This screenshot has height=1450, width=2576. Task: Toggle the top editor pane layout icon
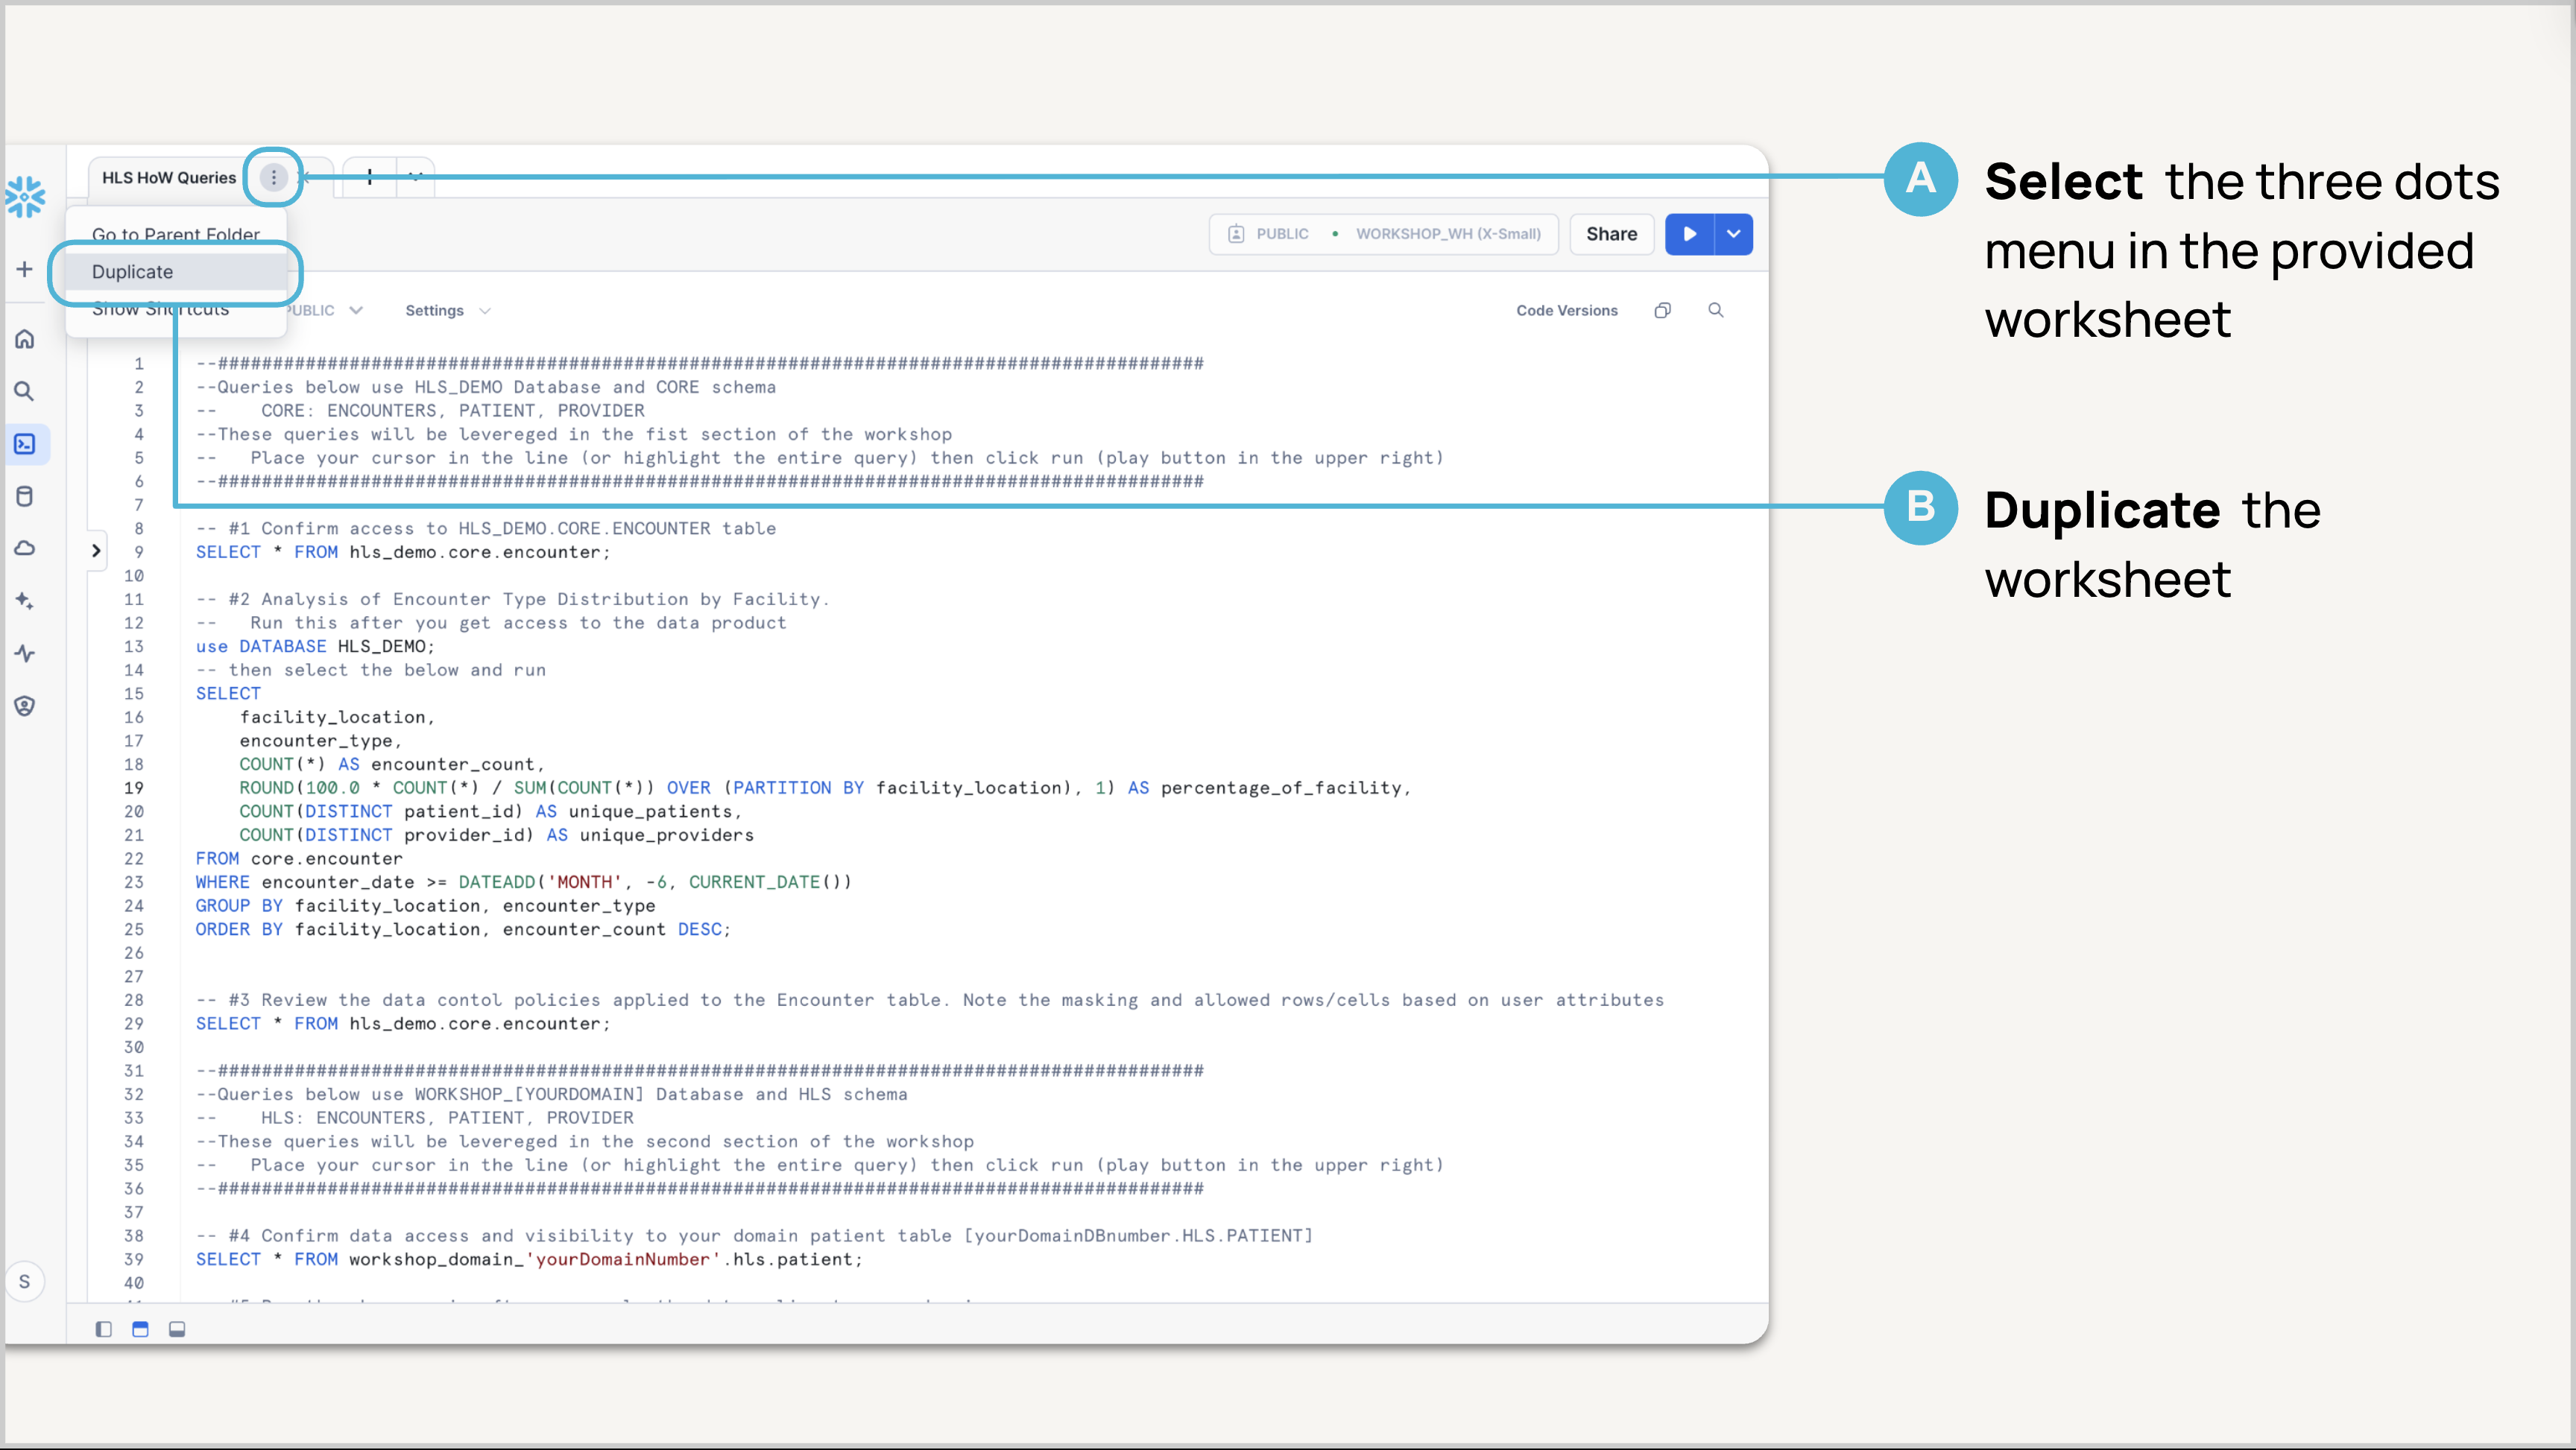tap(140, 1329)
